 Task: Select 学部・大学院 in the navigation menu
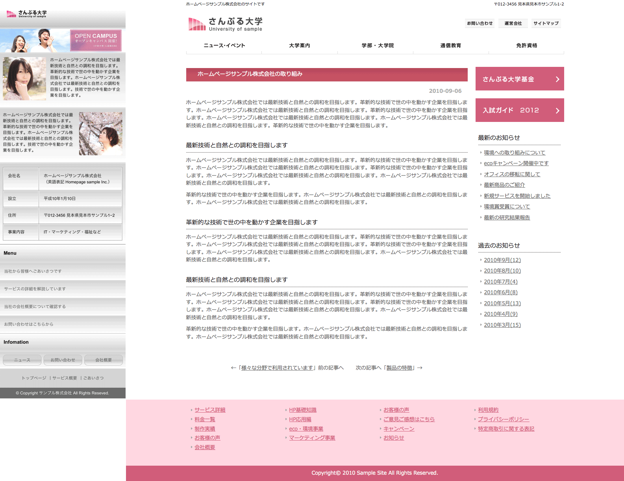coord(378,46)
